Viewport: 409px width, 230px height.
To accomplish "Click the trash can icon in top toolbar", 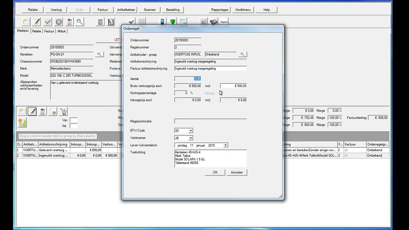I will point(69,22).
